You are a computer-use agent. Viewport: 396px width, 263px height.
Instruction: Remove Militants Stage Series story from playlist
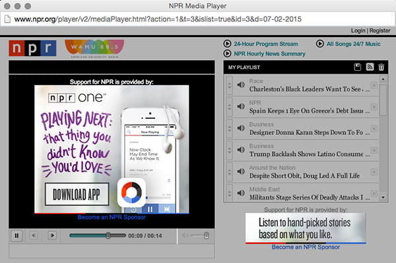pos(374,194)
